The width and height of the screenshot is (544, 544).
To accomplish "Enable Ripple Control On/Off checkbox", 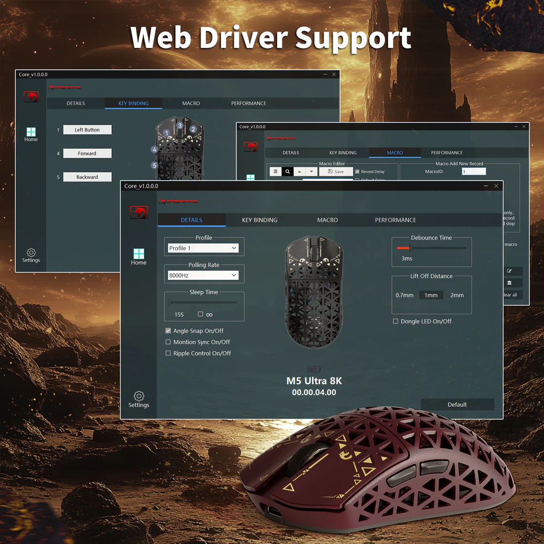I will (168, 354).
